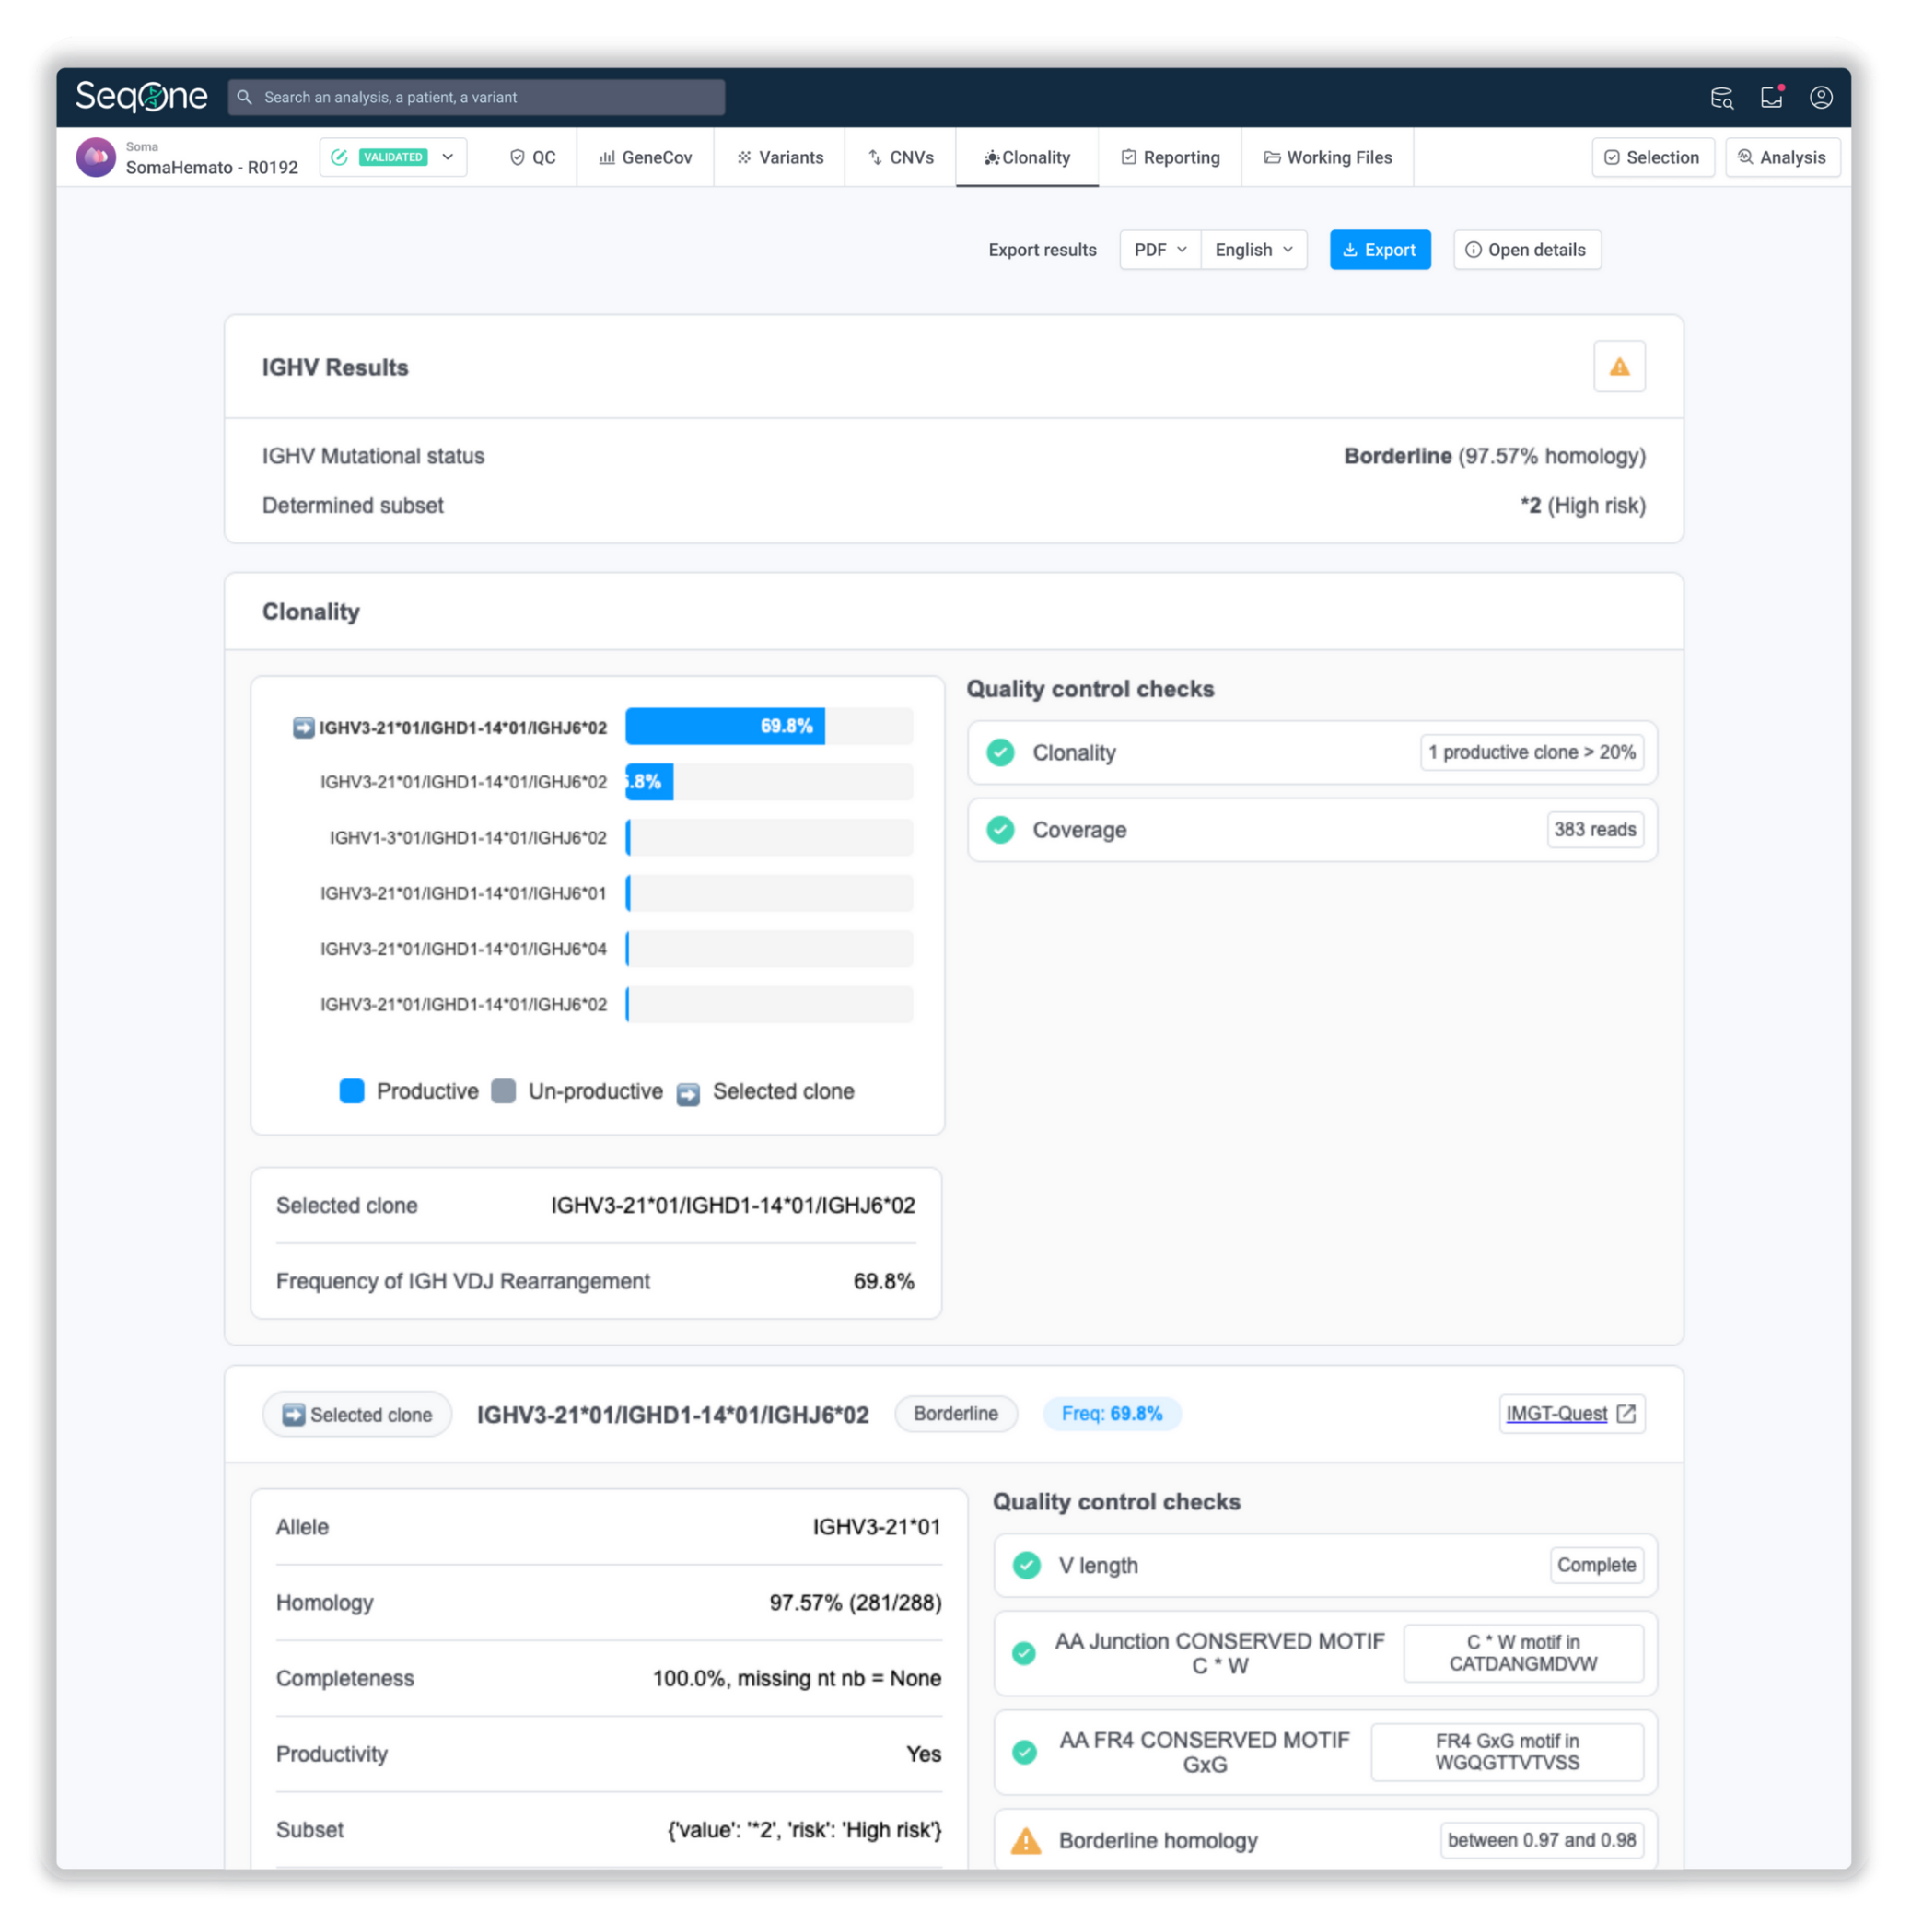Click the selected clone arrow icon in chart
Screen dimensions: 1911x1923
pos(304,728)
